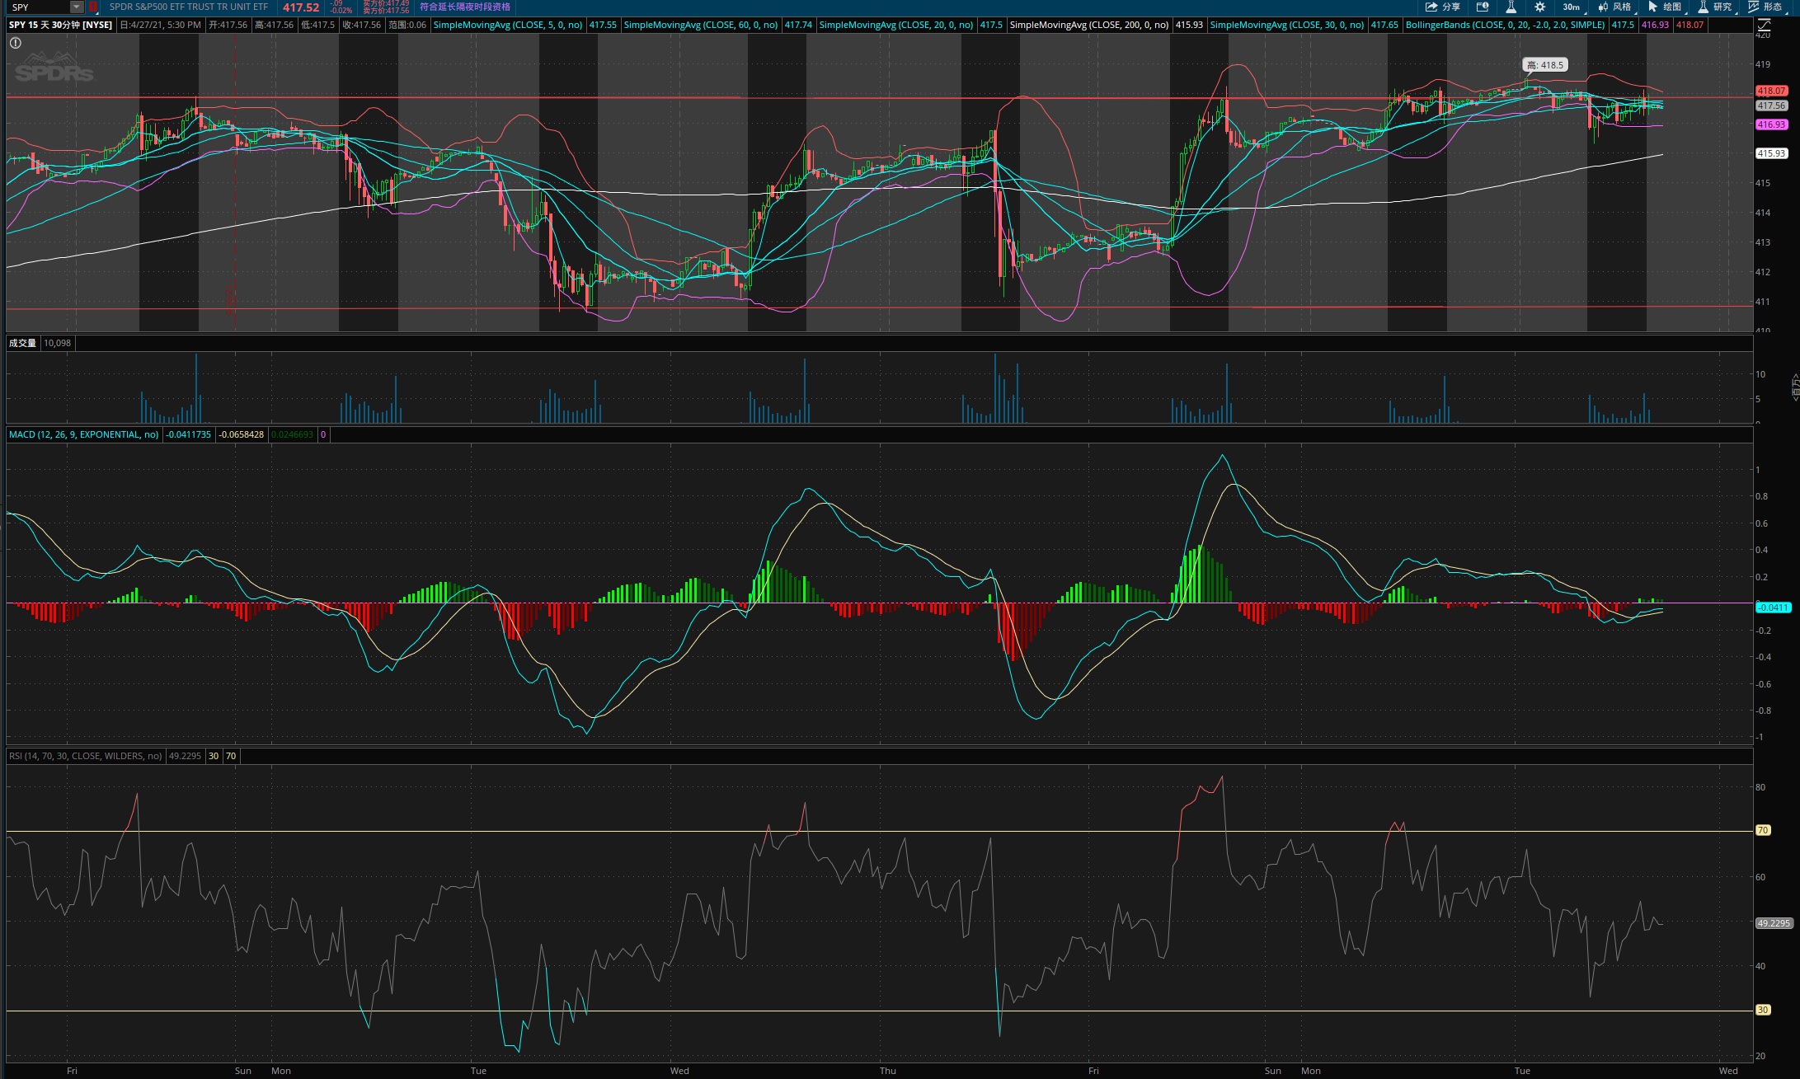Image resolution: width=1800 pixels, height=1079 pixels.
Task: Click the Share (分享) icon
Action: pos(1442,7)
